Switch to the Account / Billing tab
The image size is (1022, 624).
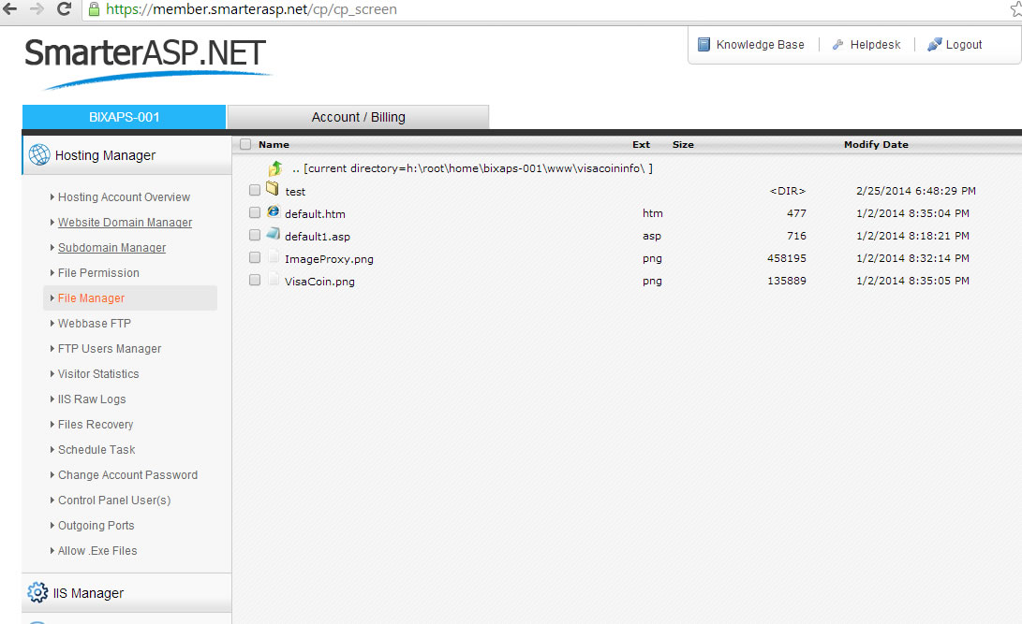(358, 117)
